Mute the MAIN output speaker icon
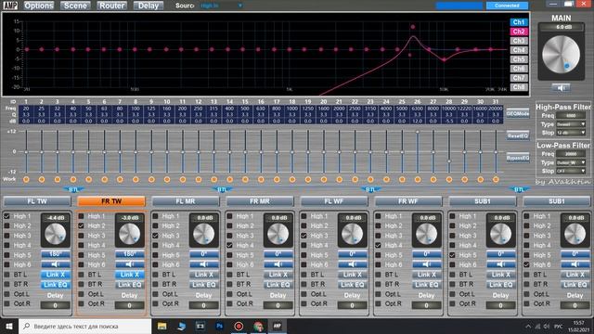 coord(561,88)
